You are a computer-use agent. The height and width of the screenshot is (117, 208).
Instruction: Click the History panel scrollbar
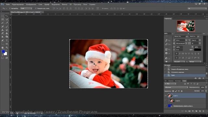[x=207, y=73]
